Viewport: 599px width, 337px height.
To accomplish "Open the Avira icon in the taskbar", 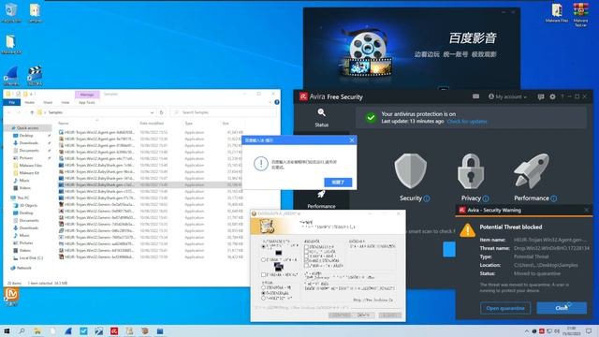I will point(114,330).
